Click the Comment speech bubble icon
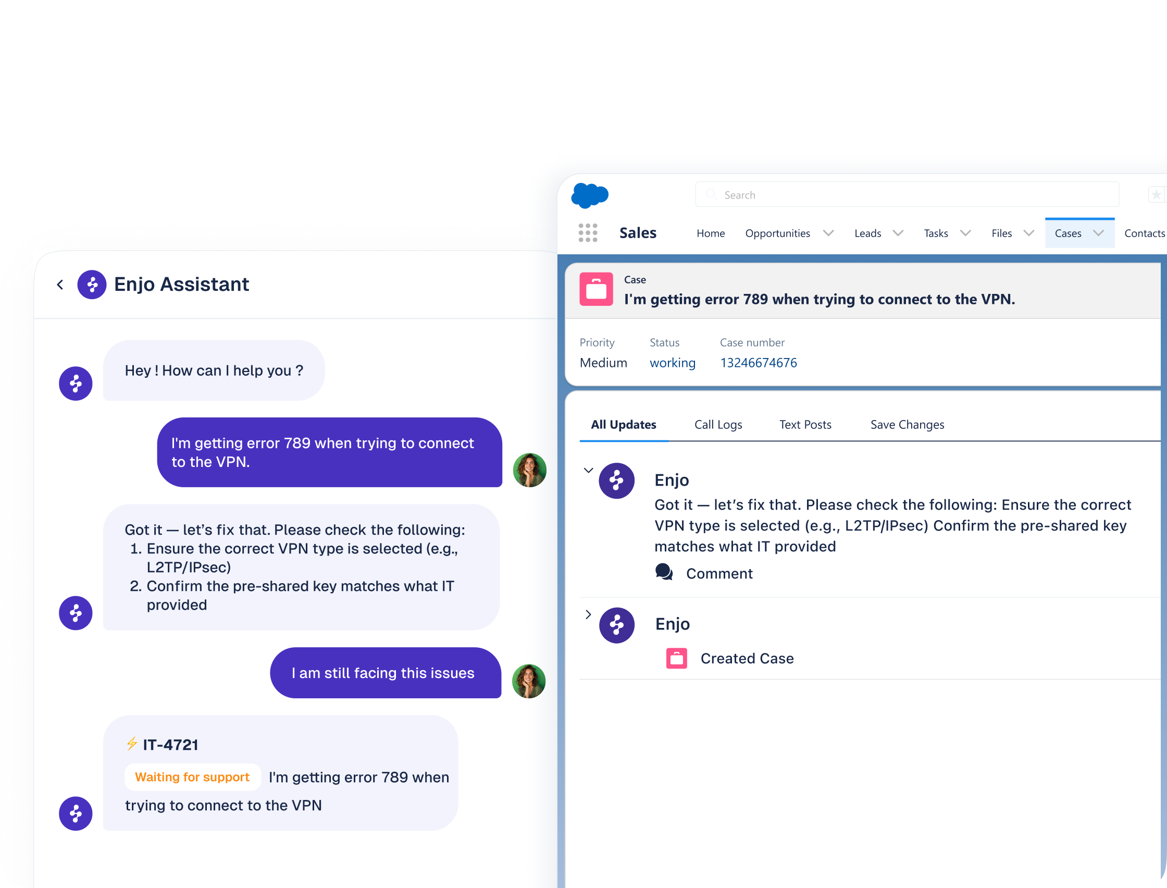Image resolution: width=1167 pixels, height=888 pixels. [x=664, y=572]
